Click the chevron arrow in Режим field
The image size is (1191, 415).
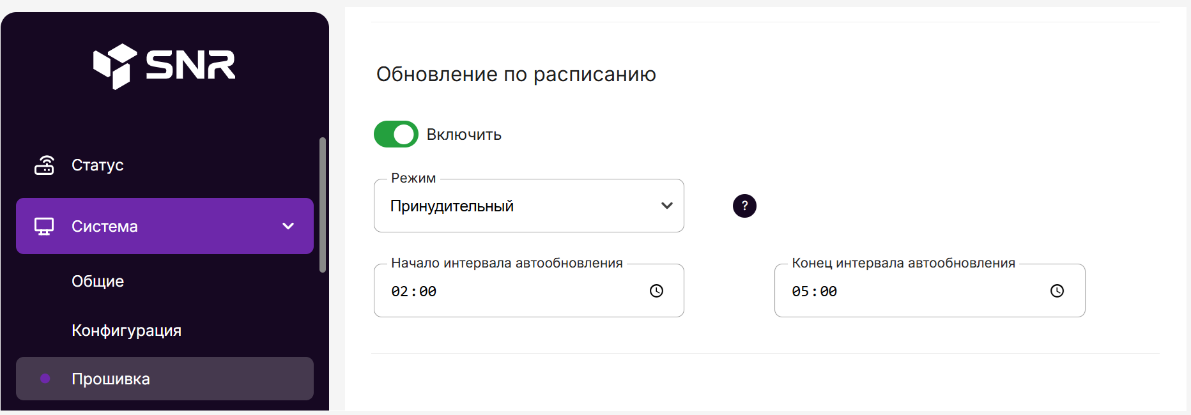tap(666, 206)
